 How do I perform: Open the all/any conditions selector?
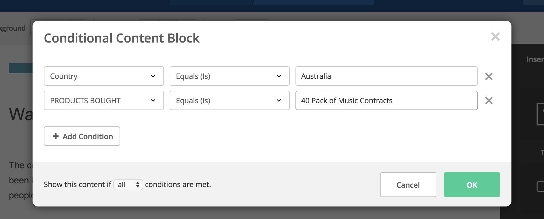coord(128,185)
